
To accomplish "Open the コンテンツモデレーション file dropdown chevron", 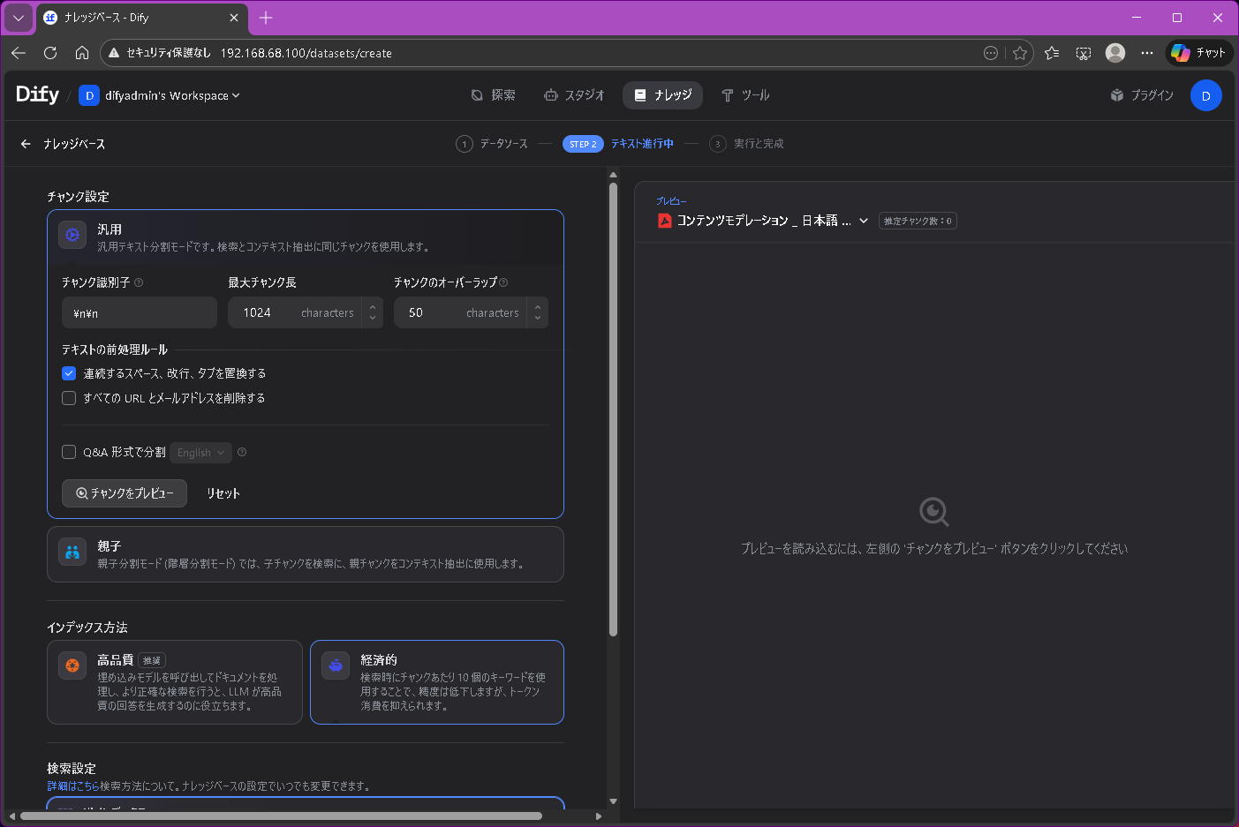I will (x=864, y=221).
